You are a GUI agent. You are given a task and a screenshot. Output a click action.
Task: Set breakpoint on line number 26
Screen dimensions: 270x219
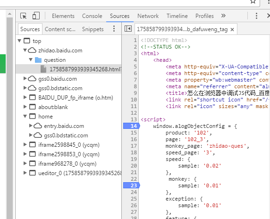pyautogui.click(x=134, y=205)
